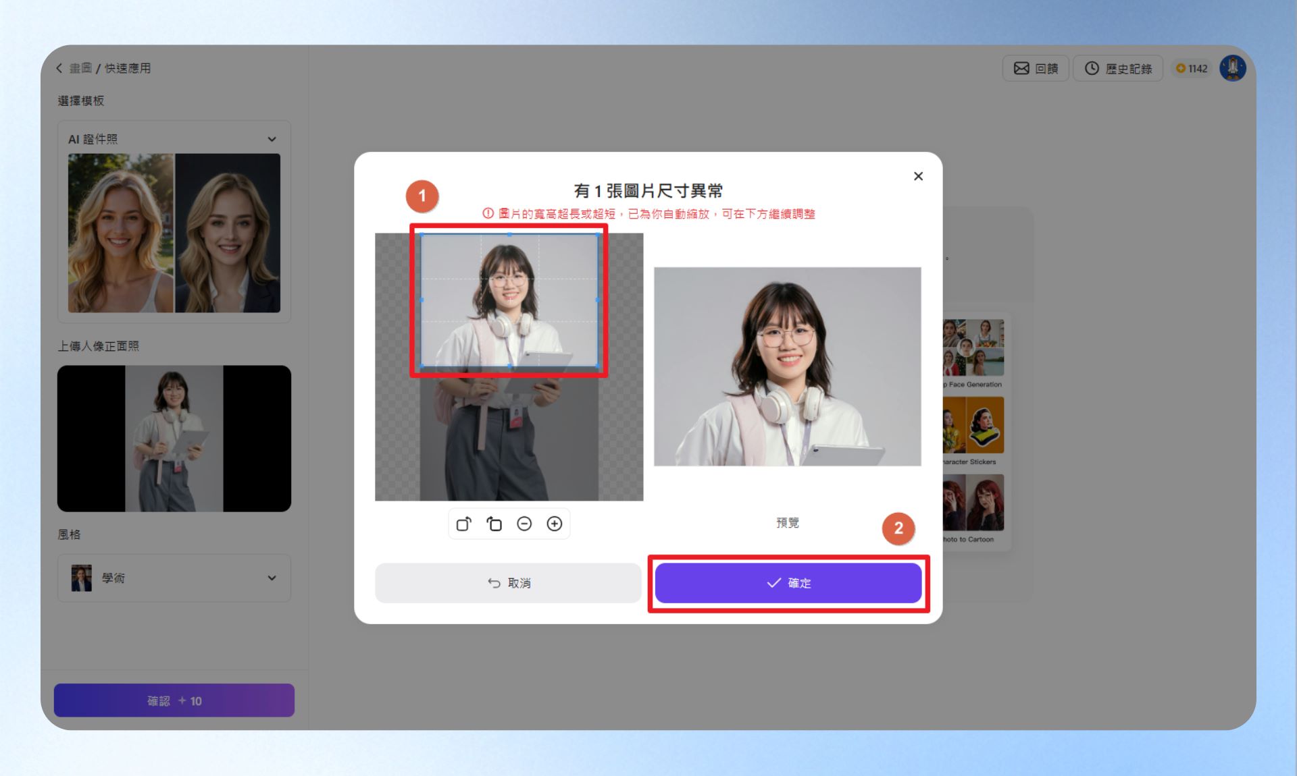Go back with the breadcrumb arrow
Image resolution: width=1297 pixels, height=776 pixels.
tap(59, 68)
